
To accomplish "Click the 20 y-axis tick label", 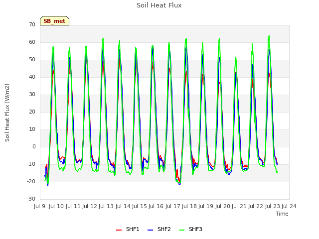I will tap(32, 112).
